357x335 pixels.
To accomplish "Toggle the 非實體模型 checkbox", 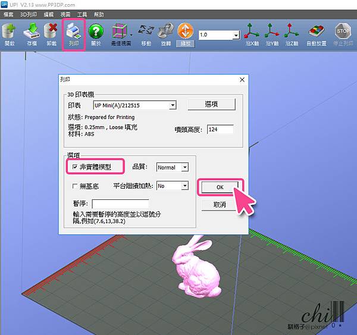I will pyautogui.click(x=75, y=167).
